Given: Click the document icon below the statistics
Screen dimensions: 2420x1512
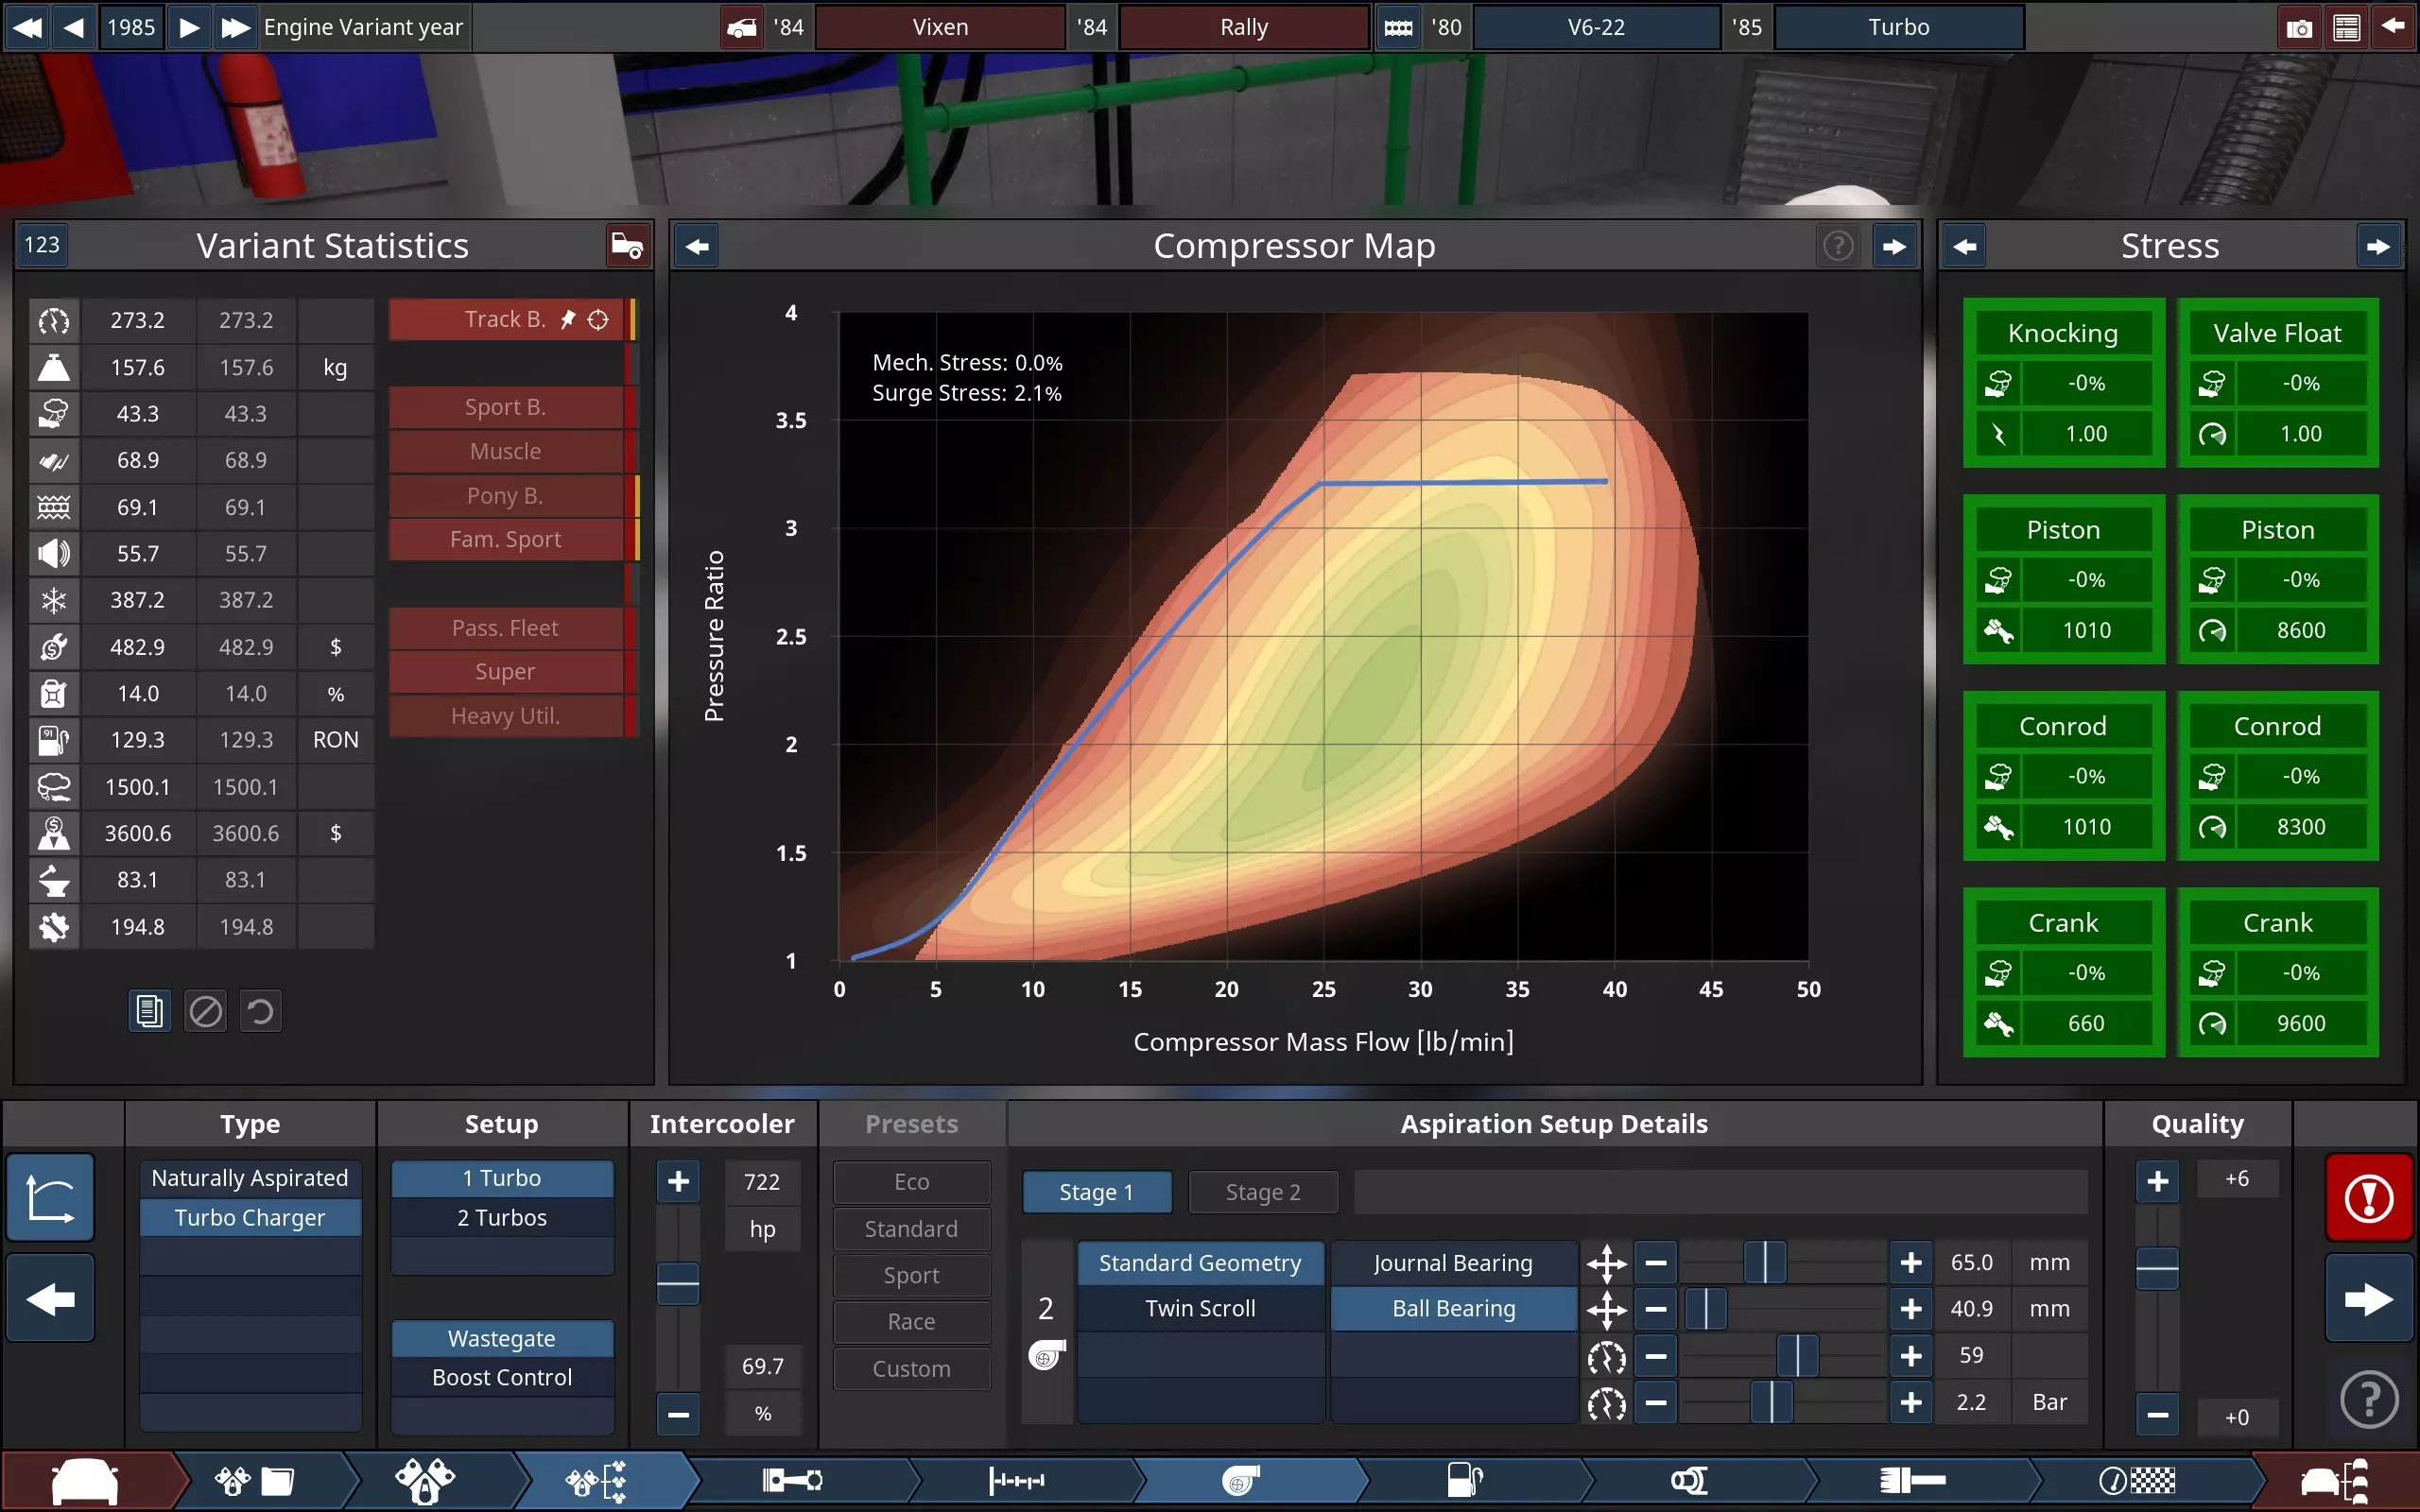Looking at the screenshot, I should 150,1011.
